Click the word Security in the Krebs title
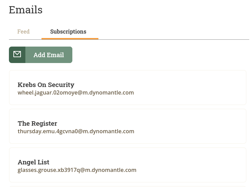The width and height of the screenshot is (252, 187). pyautogui.click(x=61, y=85)
